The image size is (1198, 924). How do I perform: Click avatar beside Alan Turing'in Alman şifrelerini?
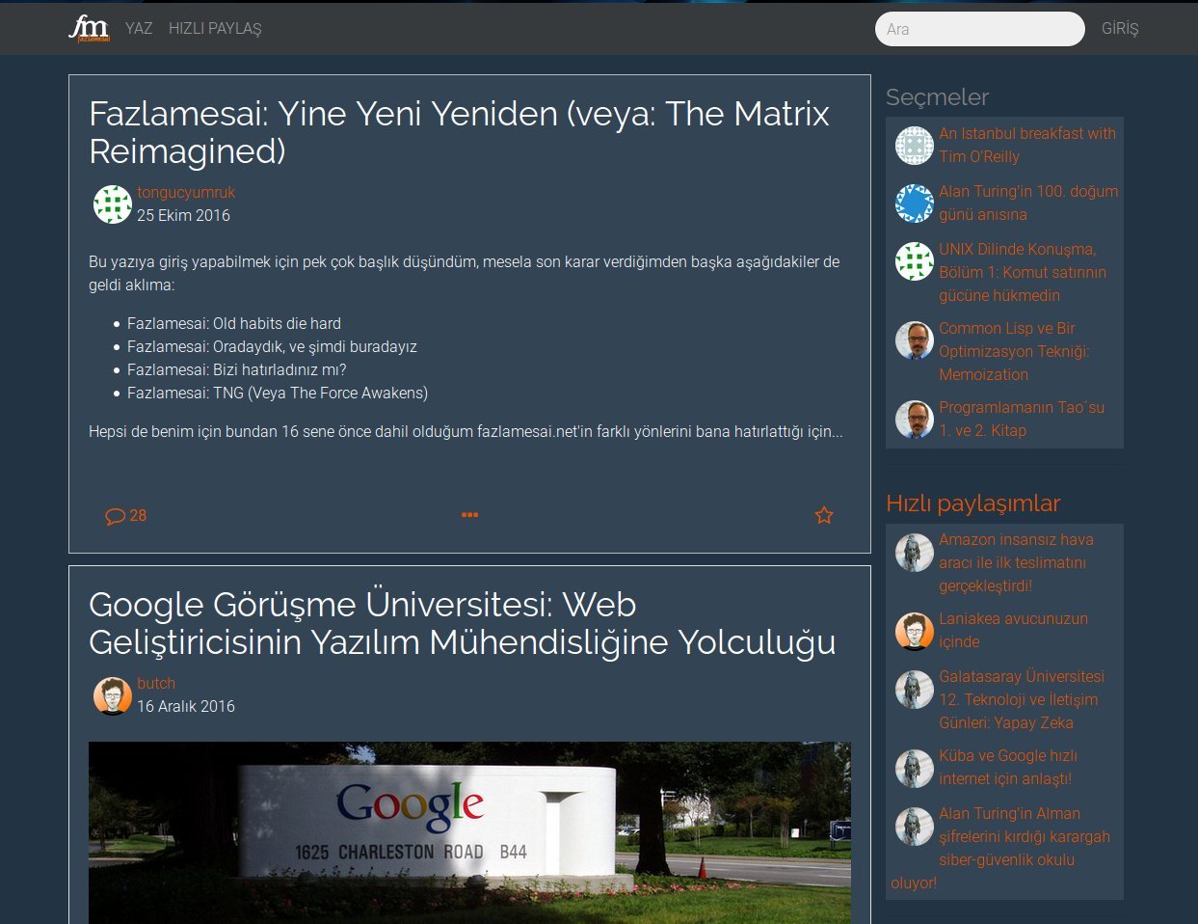coord(915,826)
